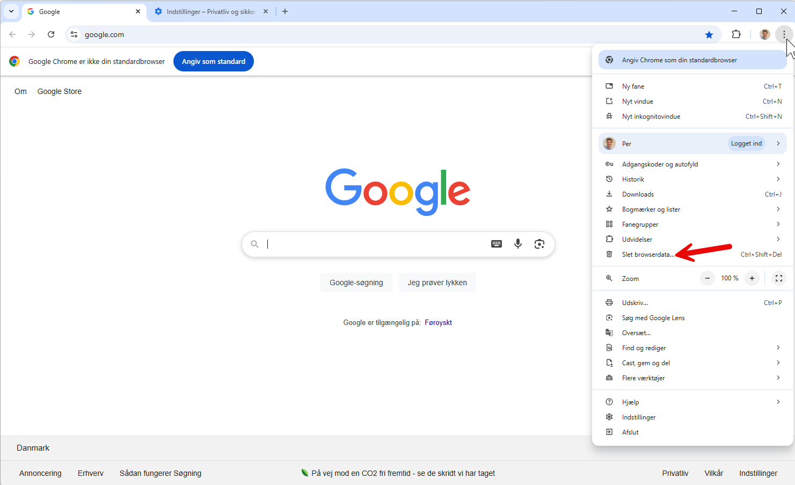Select Nyt vindue menu item
This screenshot has height=485, width=795.
click(692, 102)
